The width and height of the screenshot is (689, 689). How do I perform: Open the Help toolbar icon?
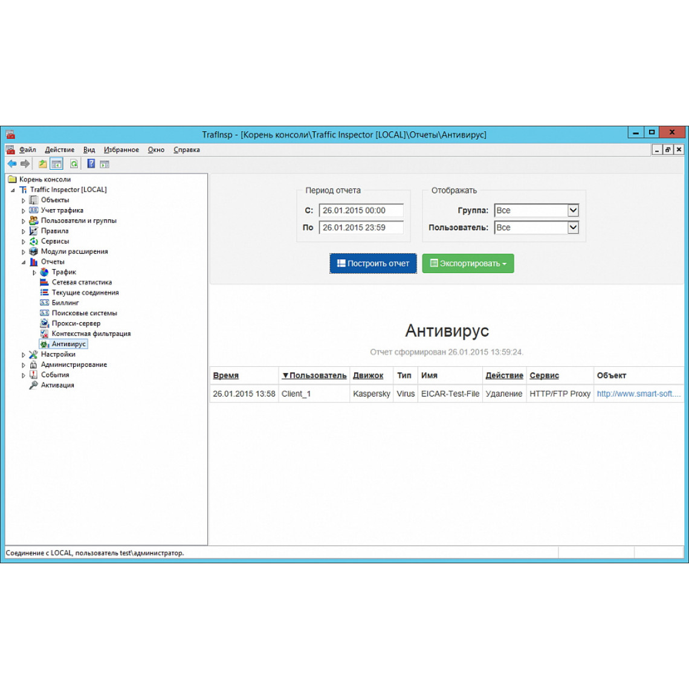(x=91, y=164)
